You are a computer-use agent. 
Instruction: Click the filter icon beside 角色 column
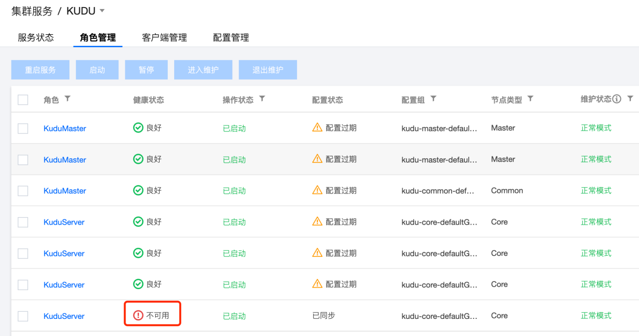tap(67, 99)
